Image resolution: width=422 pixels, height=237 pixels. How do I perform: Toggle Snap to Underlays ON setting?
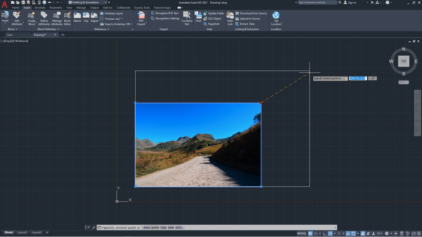click(117, 24)
